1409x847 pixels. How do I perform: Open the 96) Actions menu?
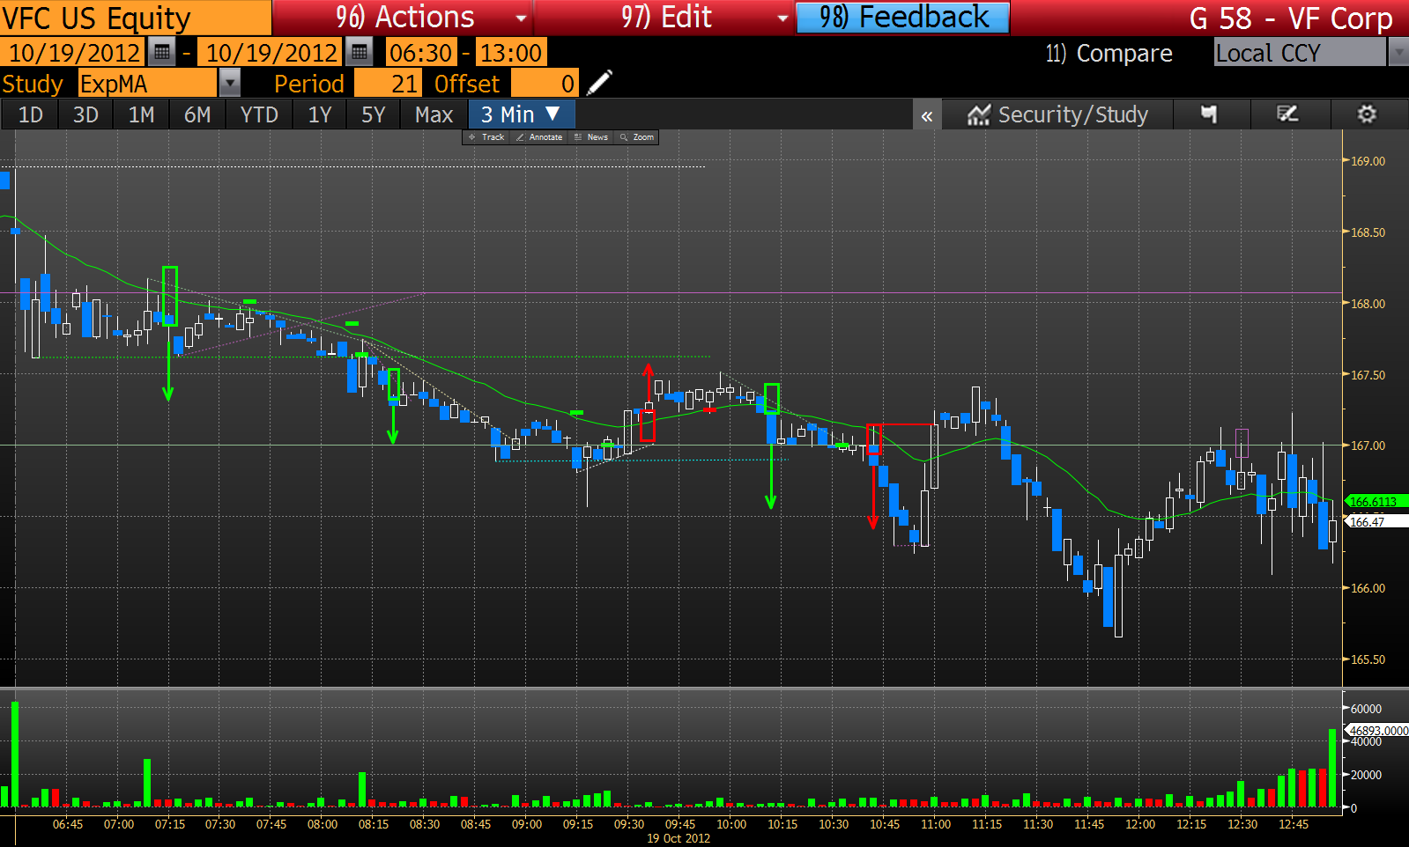tap(403, 18)
